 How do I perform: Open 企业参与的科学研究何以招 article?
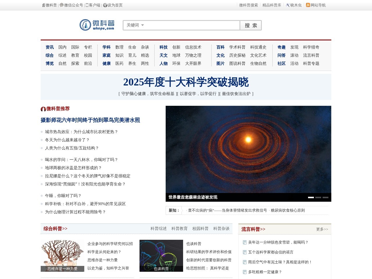pyautogui.click(x=110, y=244)
